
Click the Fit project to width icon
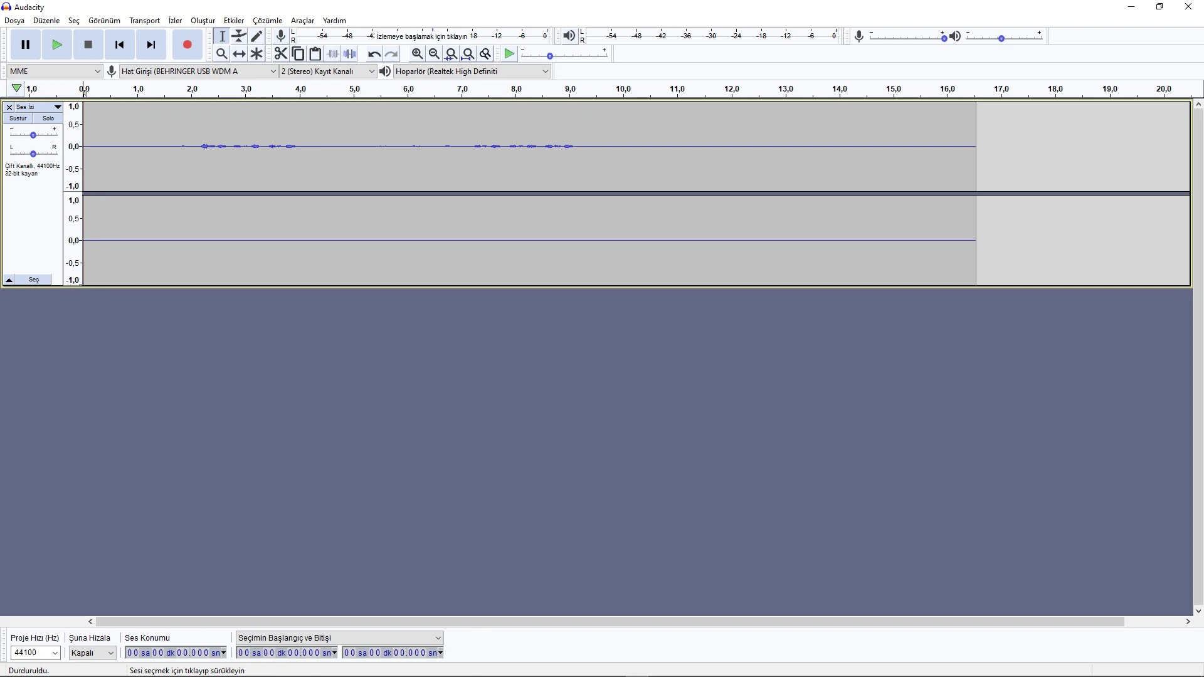(468, 54)
